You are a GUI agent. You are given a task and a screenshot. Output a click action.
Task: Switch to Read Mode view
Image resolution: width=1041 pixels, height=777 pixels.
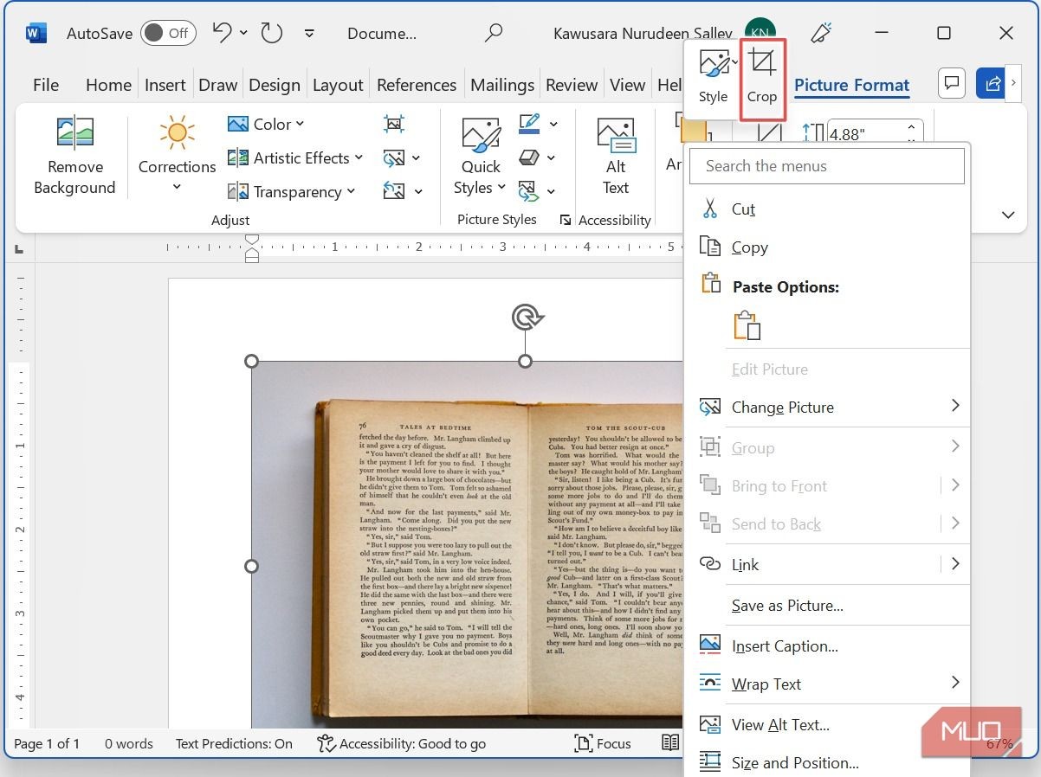click(670, 743)
